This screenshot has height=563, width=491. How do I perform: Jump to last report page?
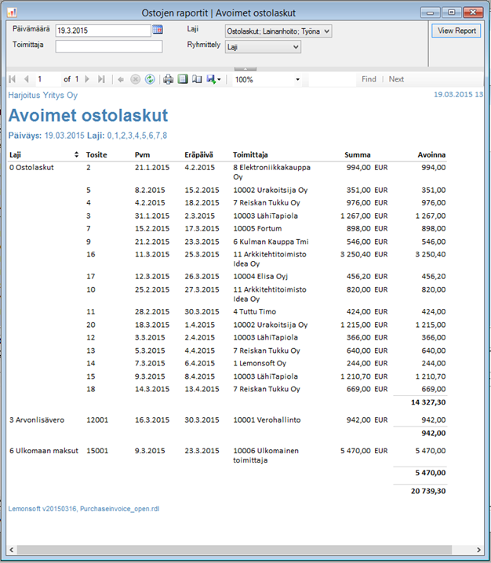(x=101, y=79)
